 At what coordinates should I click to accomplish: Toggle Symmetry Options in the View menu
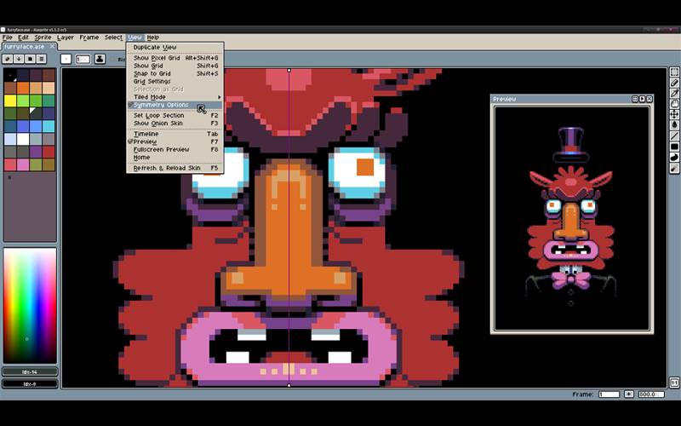(161, 105)
